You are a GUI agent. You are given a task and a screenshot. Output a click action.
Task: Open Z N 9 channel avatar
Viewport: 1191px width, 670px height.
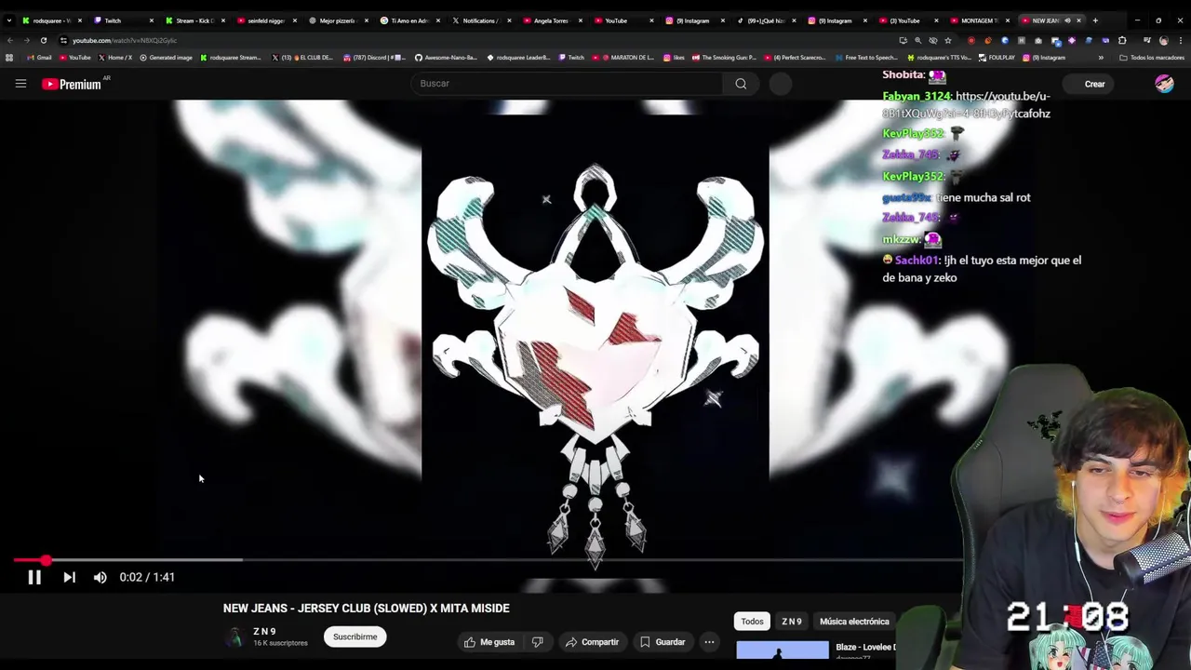tap(234, 636)
